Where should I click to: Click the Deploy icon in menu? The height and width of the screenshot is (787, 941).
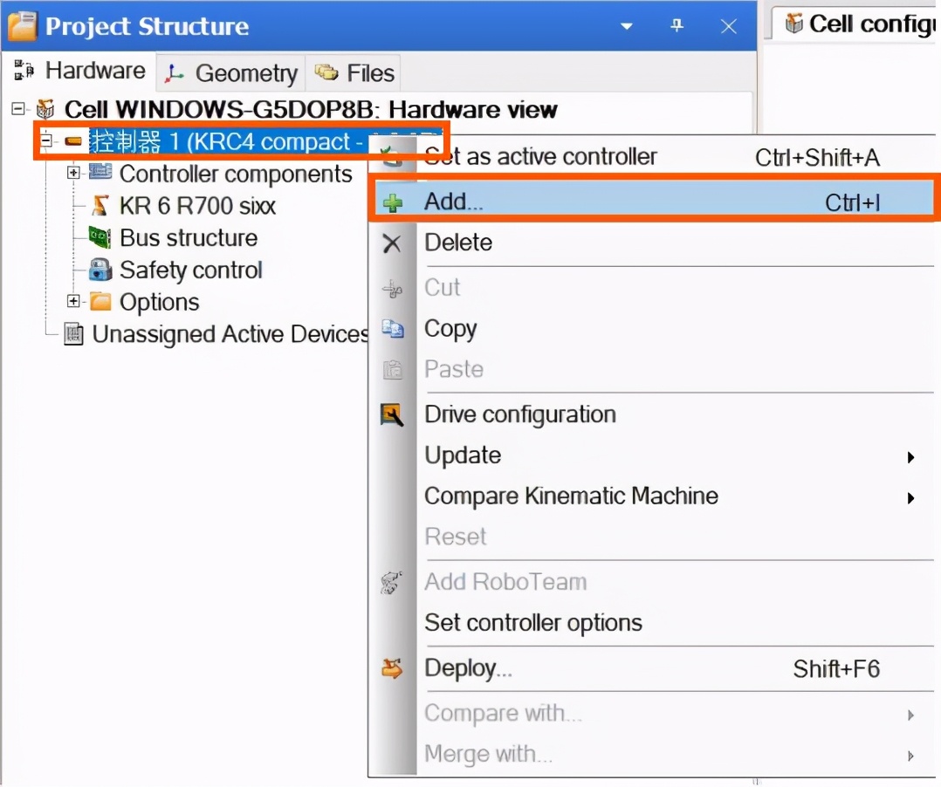tap(393, 669)
